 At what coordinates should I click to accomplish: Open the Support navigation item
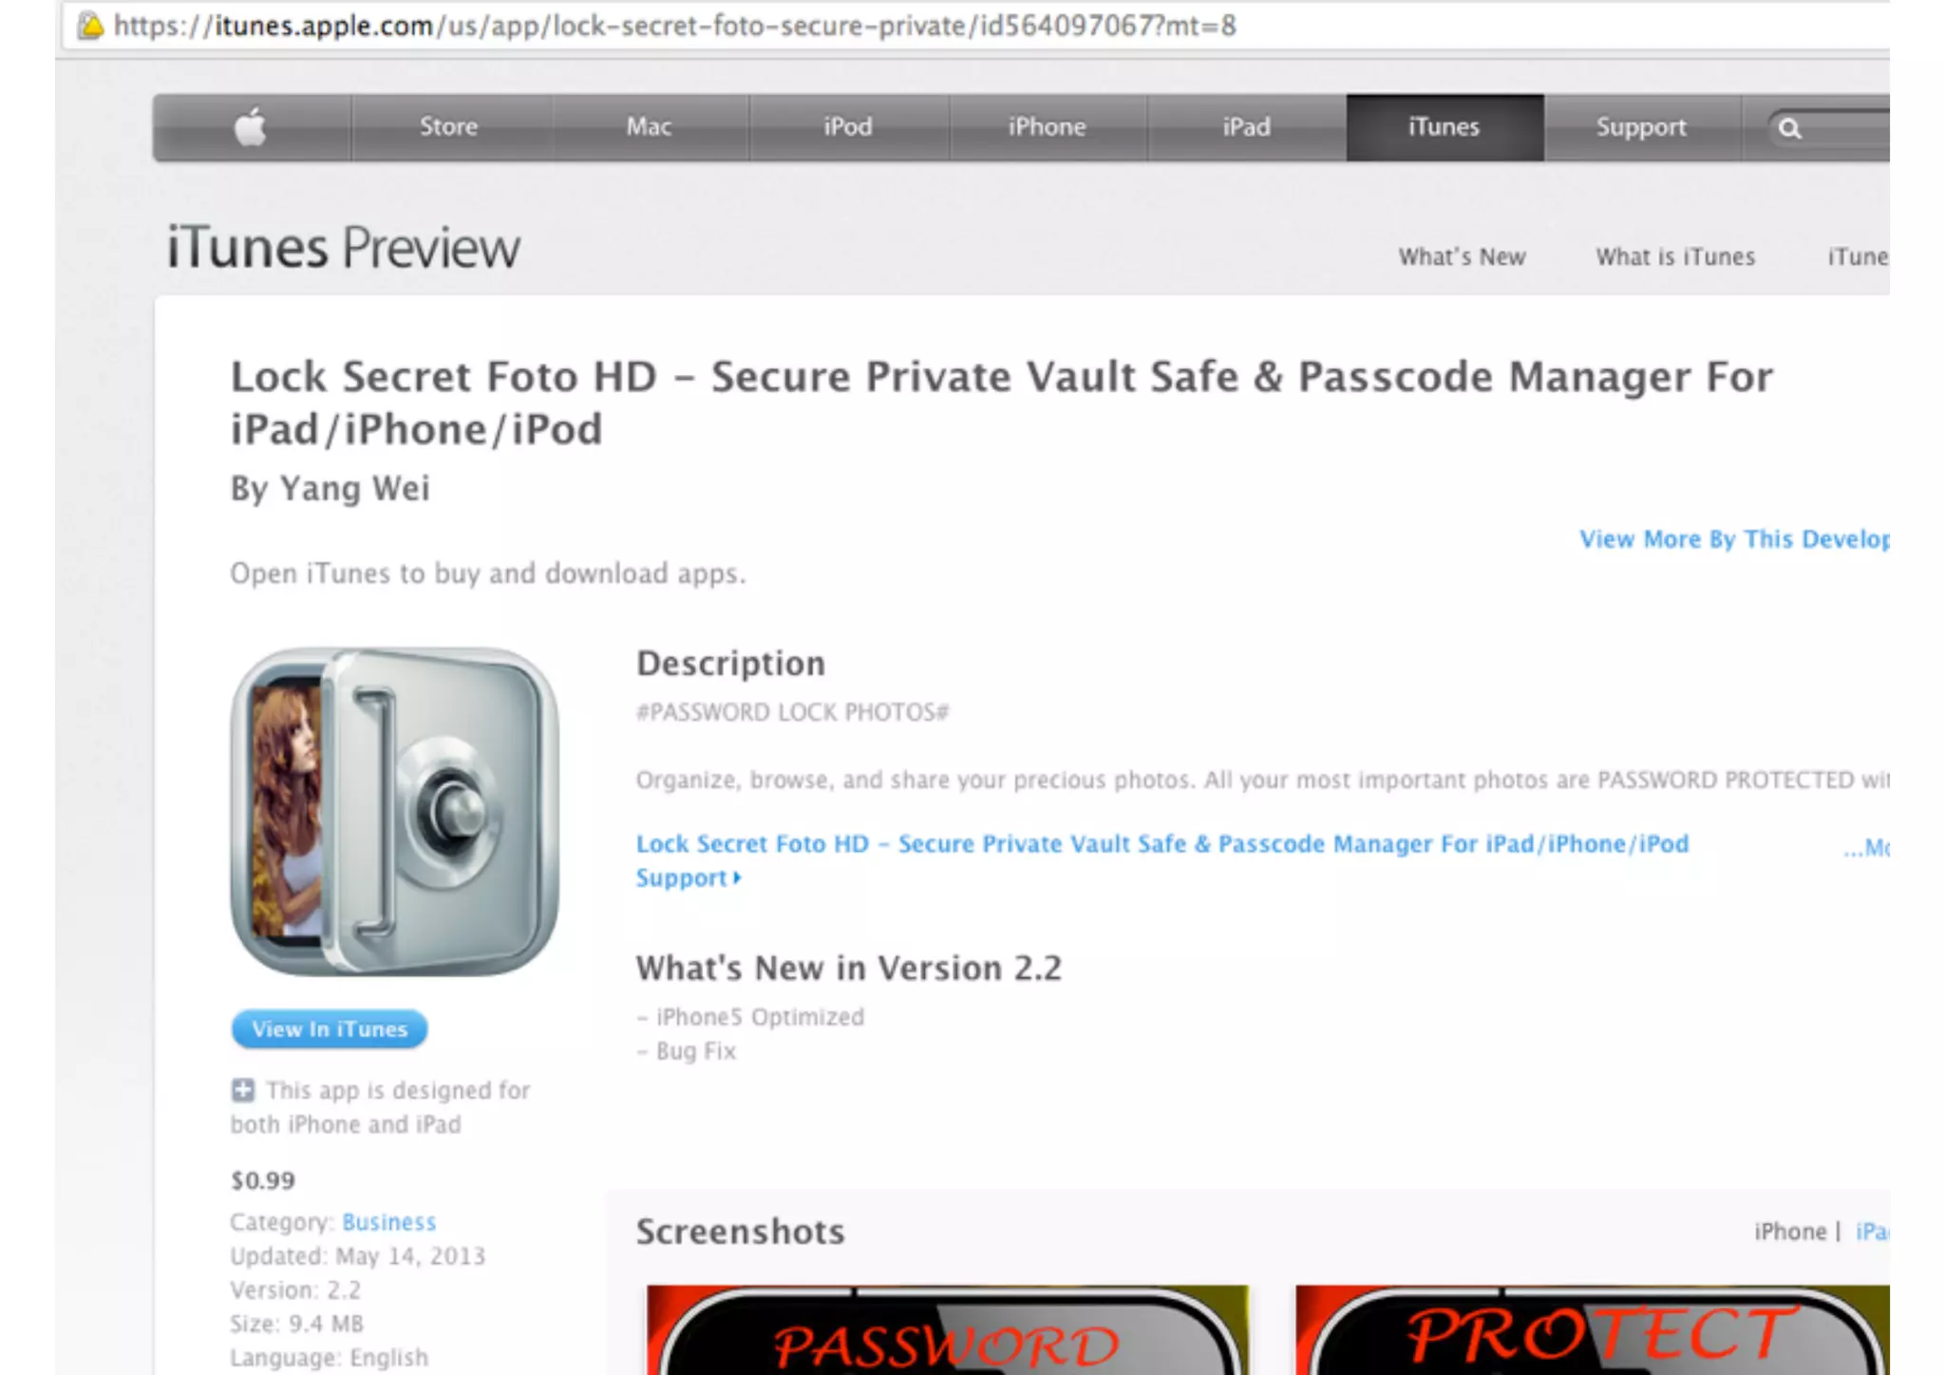(1642, 127)
